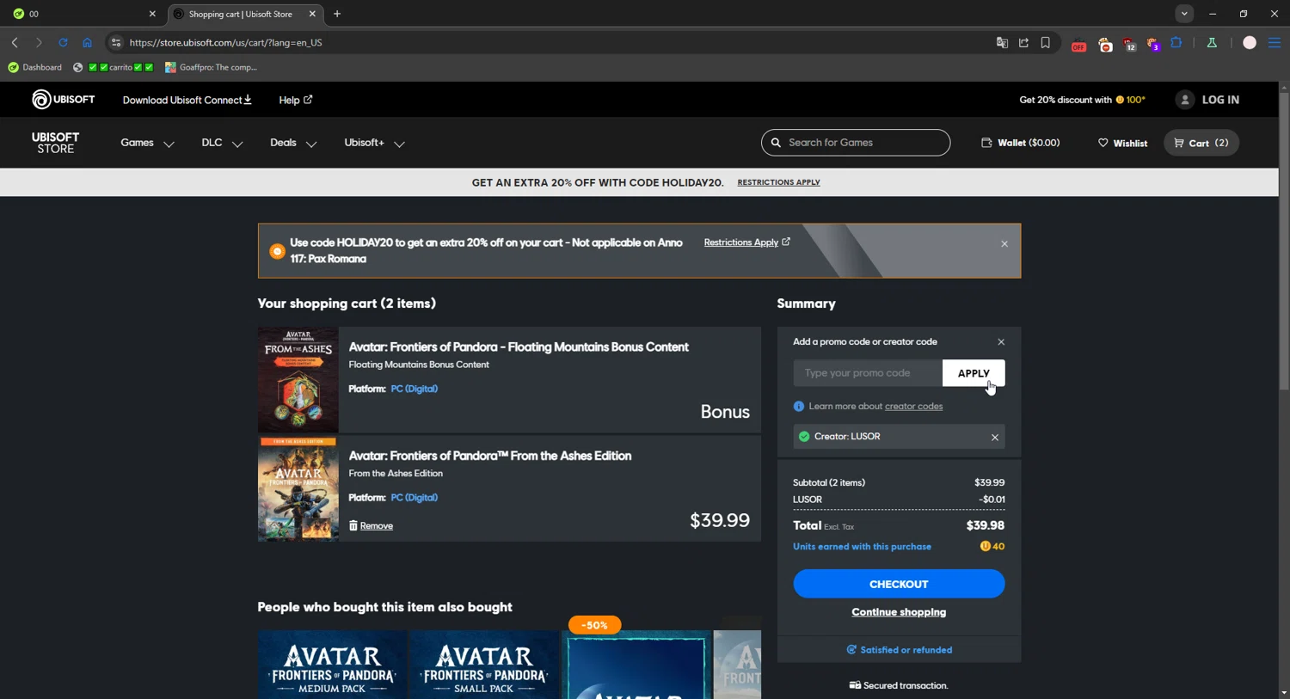Click the Search for Games field
1290x699 pixels.
pyautogui.click(x=856, y=143)
